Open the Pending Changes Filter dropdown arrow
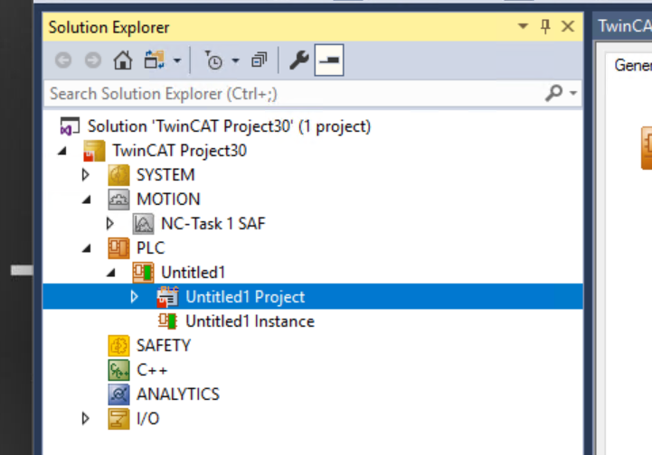Image resolution: width=652 pixels, height=455 pixels. click(235, 60)
